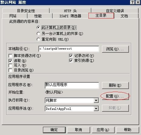Expand the 执行权限 dropdown arrow
Viewport: 141px width, 135px height.
coord(96,100)
